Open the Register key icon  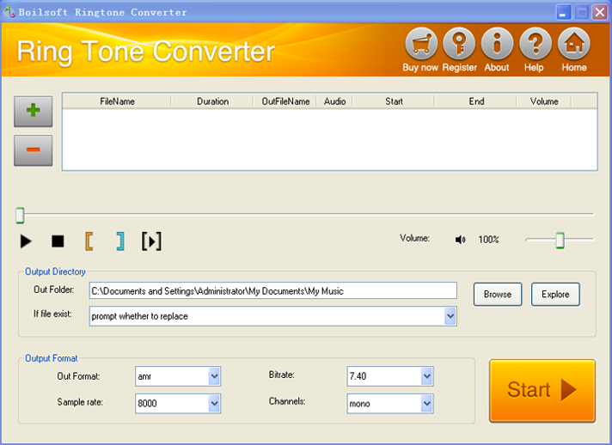459,43
